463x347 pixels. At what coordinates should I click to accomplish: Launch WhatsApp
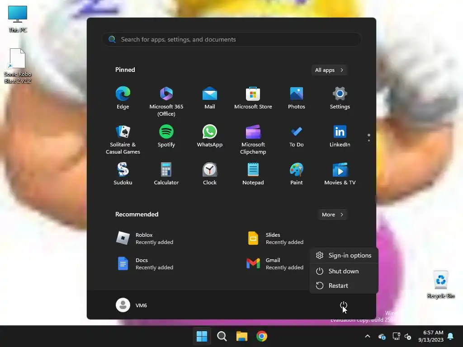[210, 136]
